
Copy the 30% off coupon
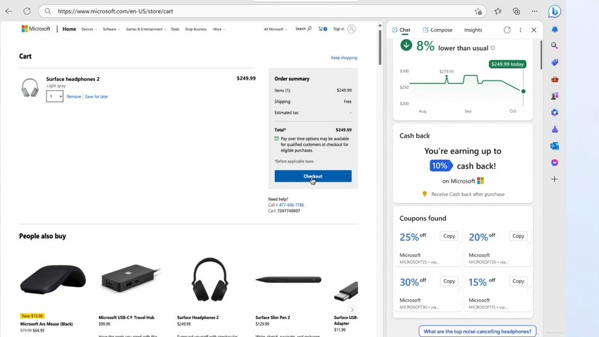[449, 281]
